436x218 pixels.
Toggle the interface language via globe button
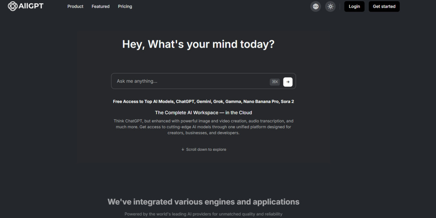point(315,6)
